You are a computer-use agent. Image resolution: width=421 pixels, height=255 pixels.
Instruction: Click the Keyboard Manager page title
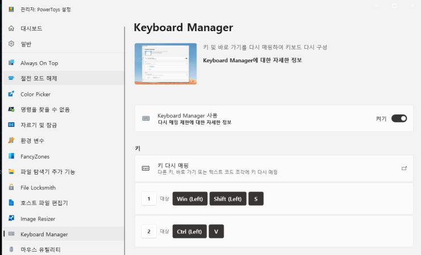coord(184,27)
